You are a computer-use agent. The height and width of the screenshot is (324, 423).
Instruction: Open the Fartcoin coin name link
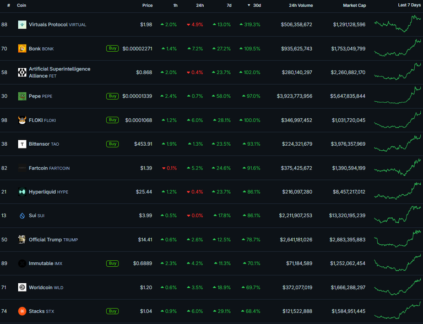pos(50,168)
